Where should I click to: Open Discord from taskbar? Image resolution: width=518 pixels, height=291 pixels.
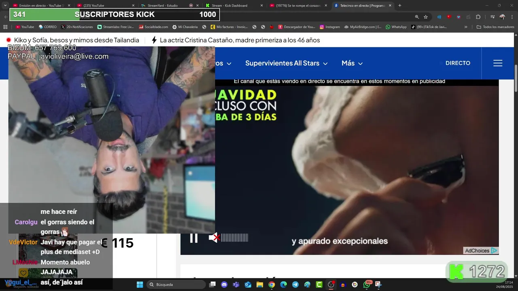pos(224,285)
